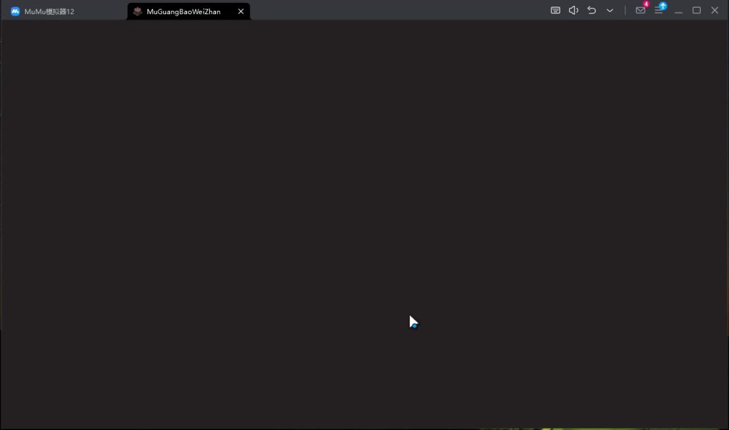Maximize the MuMu emulator window
729x430 pixels.
pos(697,10)
